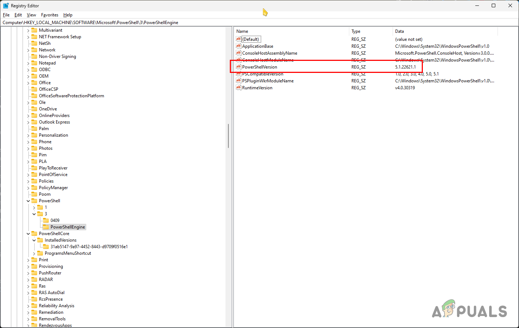Click the ab icon beside (Default) value
The width and height of the screenshot is (519, 328).
coord(239,39)
